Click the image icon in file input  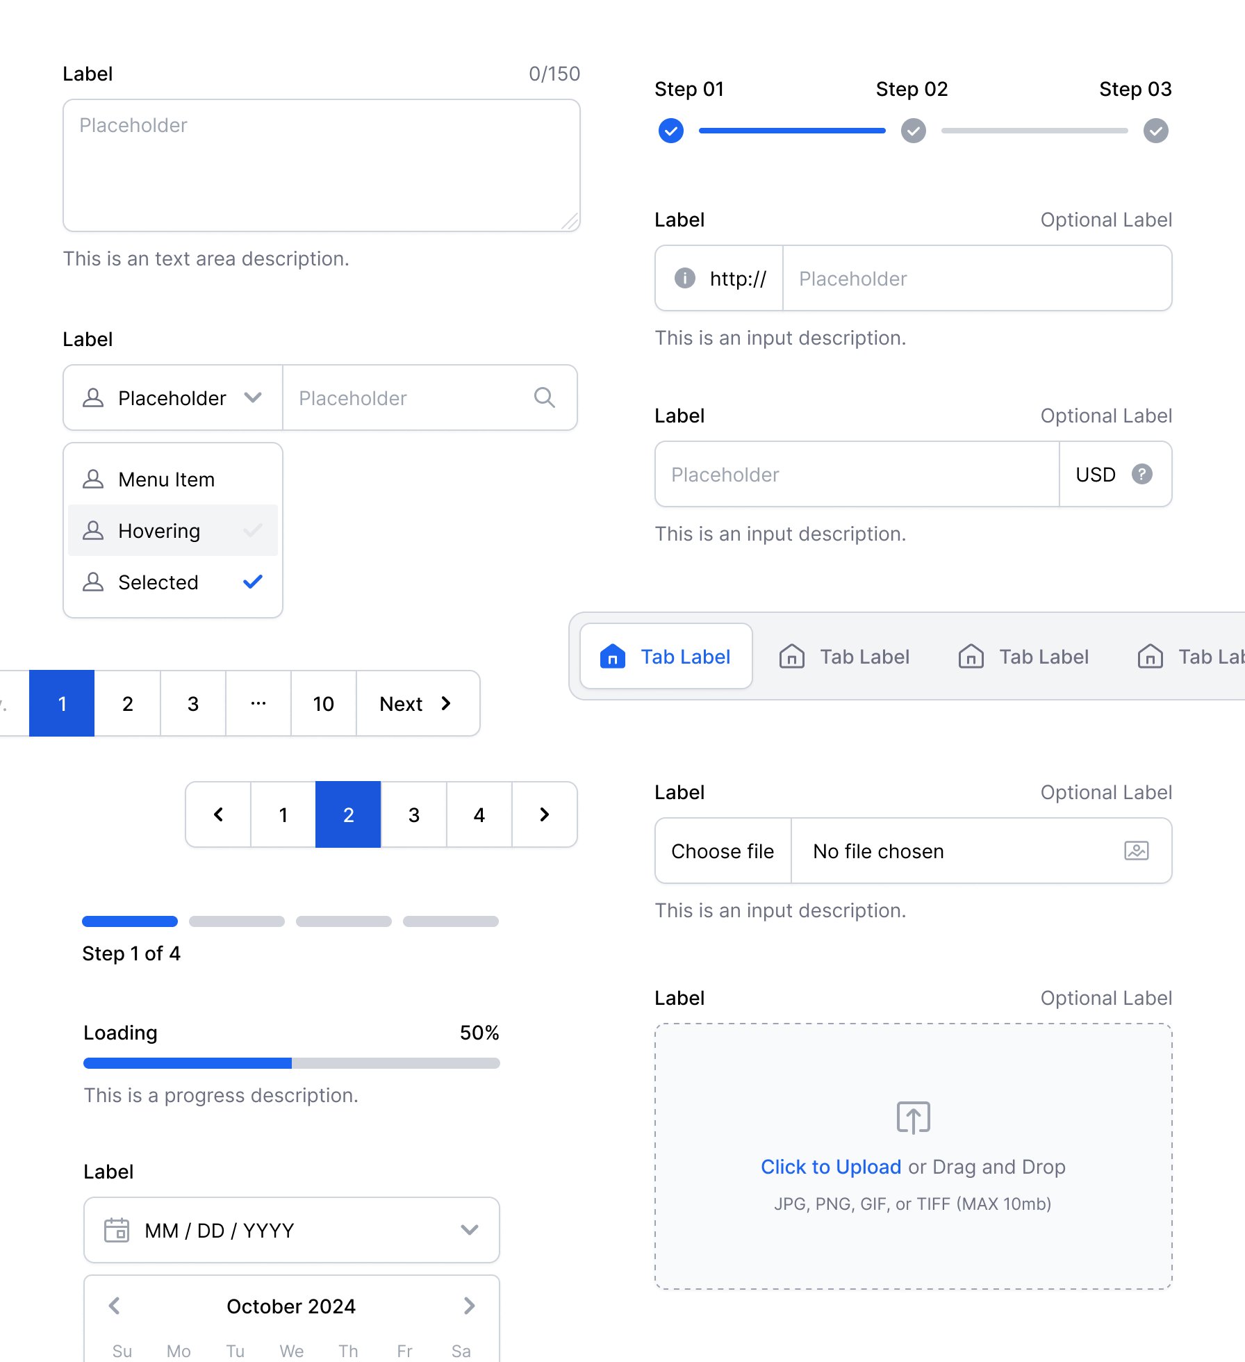pyautogui.click(x=1136, y=851)
